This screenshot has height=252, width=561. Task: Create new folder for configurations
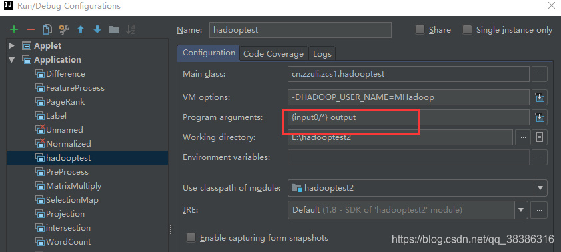tap(114, 30)
